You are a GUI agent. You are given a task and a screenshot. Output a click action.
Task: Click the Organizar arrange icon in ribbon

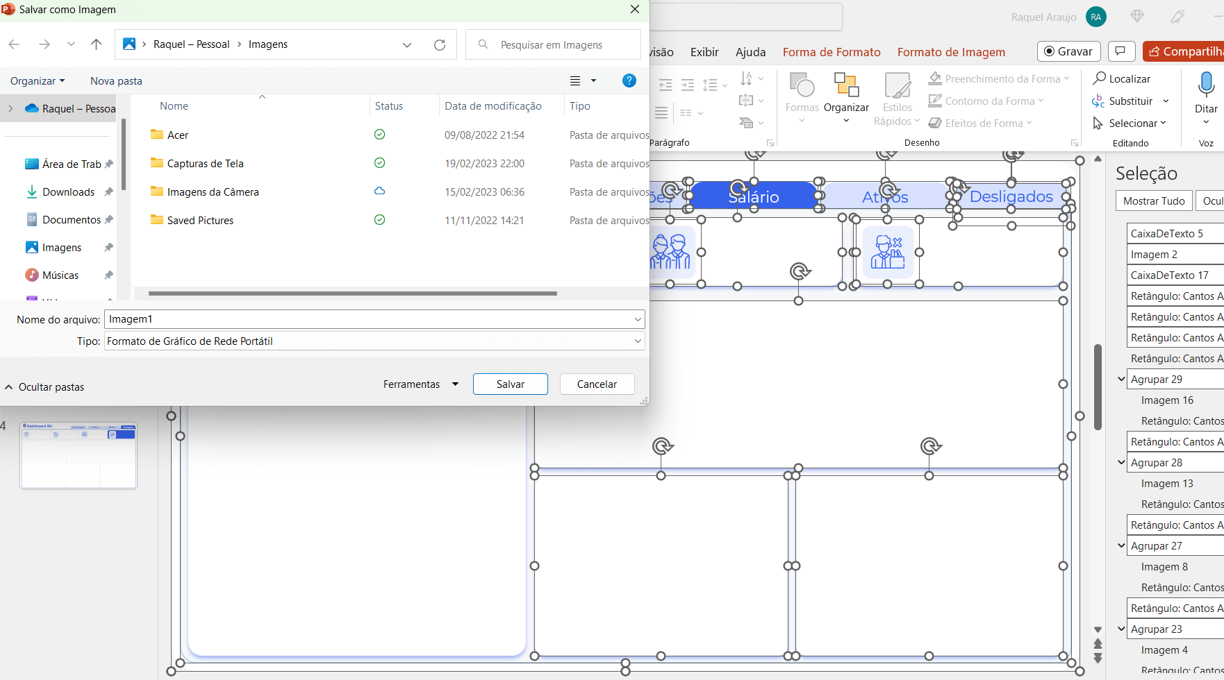(846, 86)
